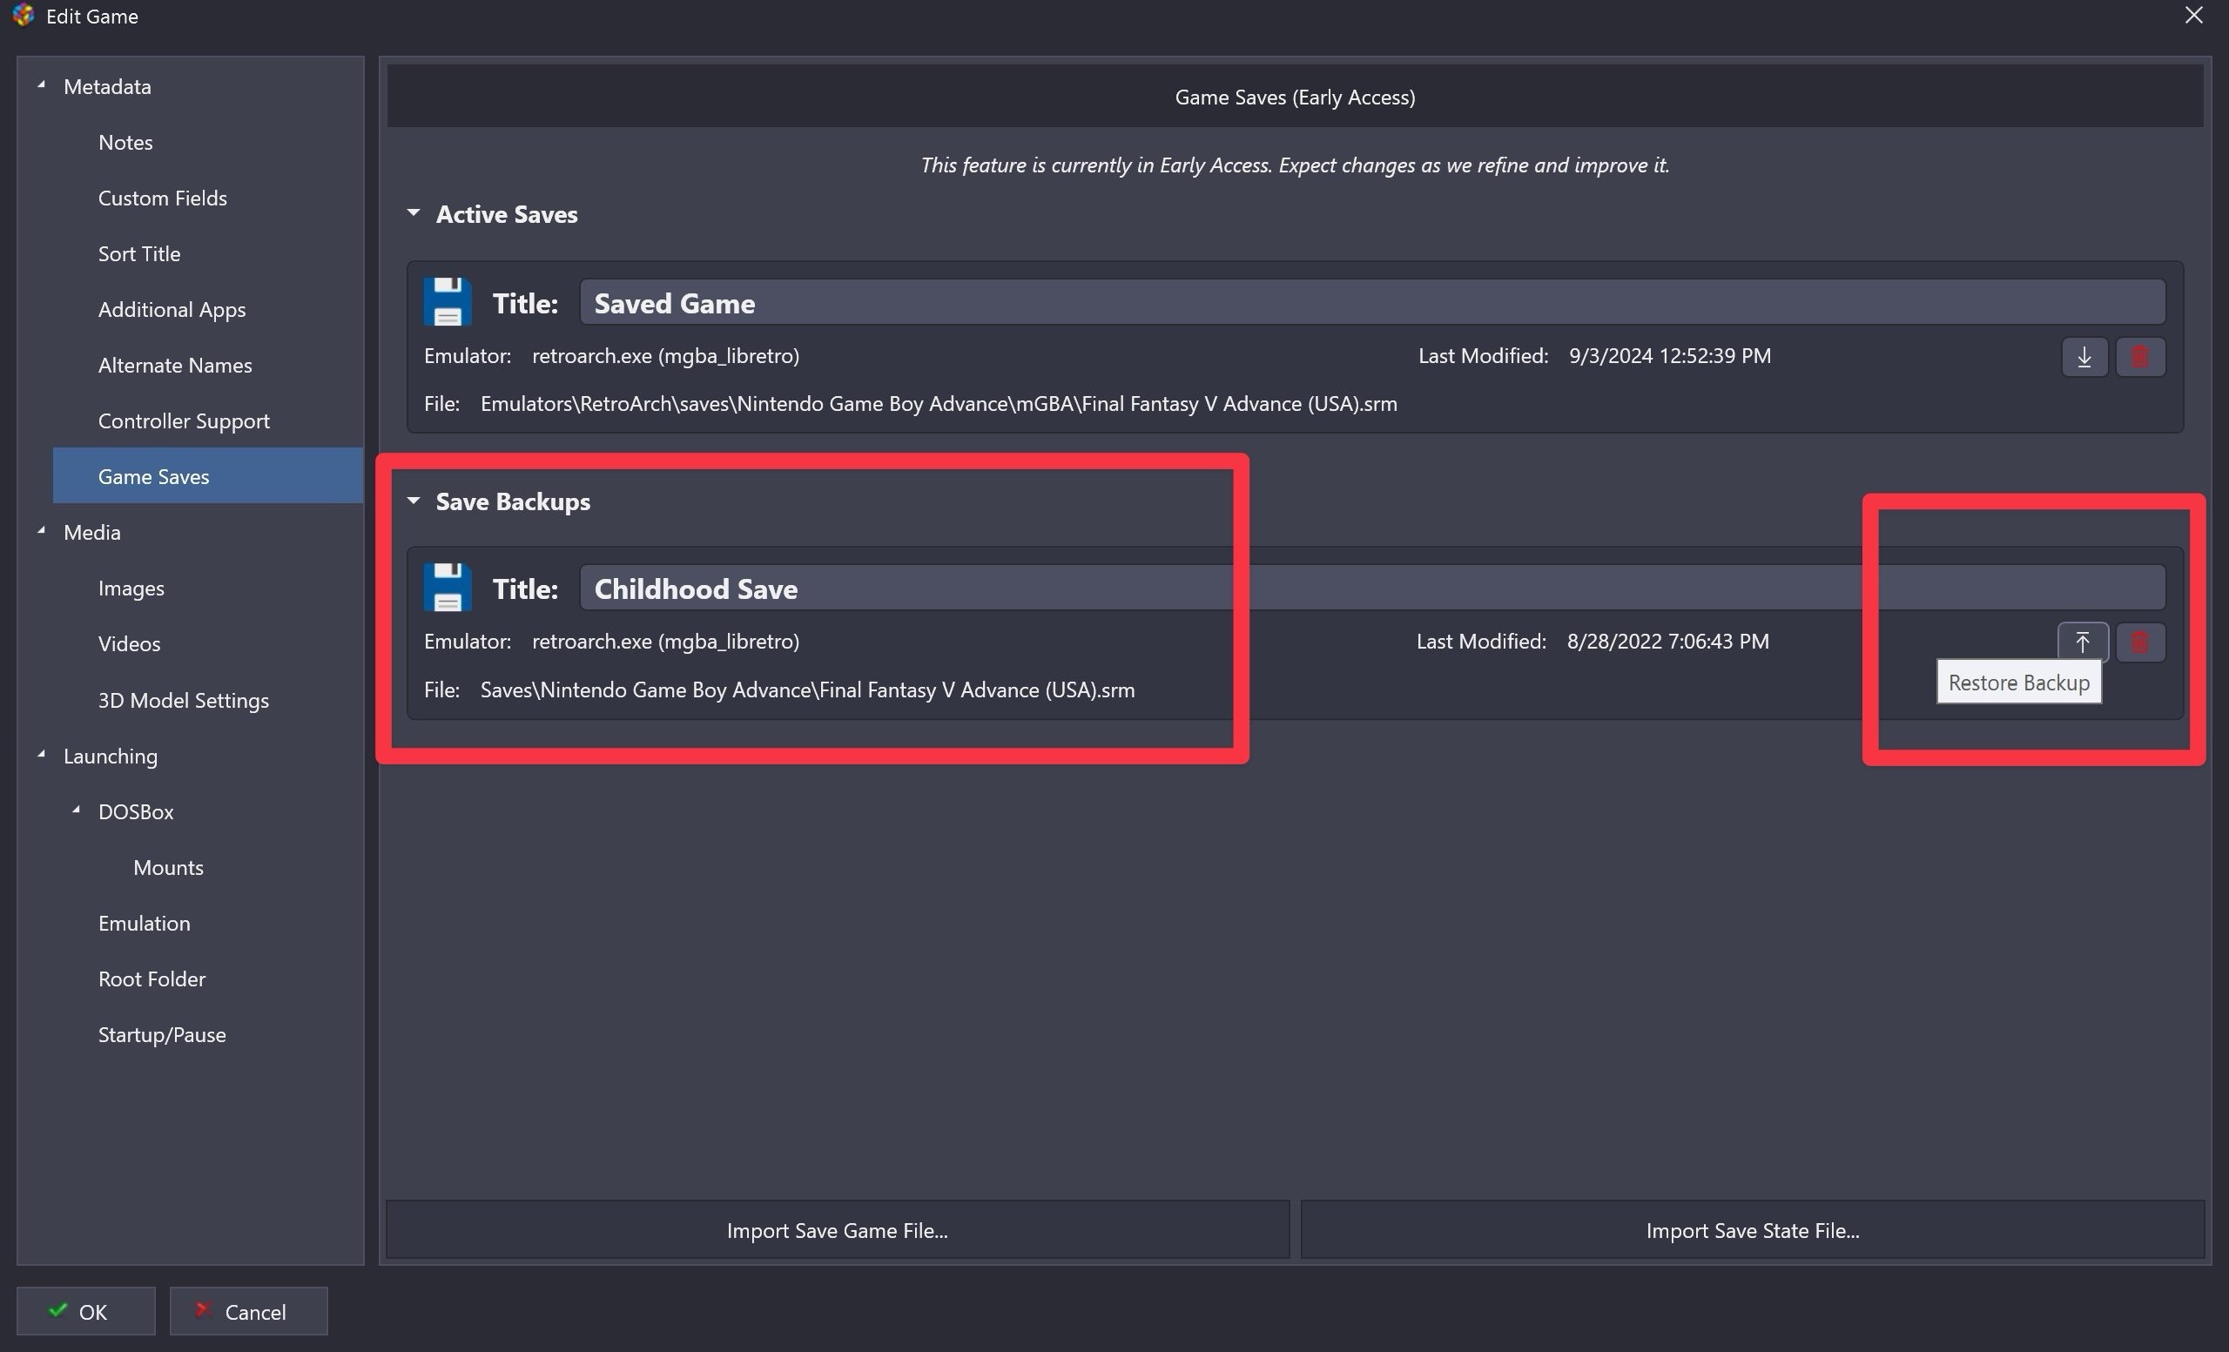Close the Edit Game window
Screen dimensions: 2229x1352
(x=2193, y=16)
